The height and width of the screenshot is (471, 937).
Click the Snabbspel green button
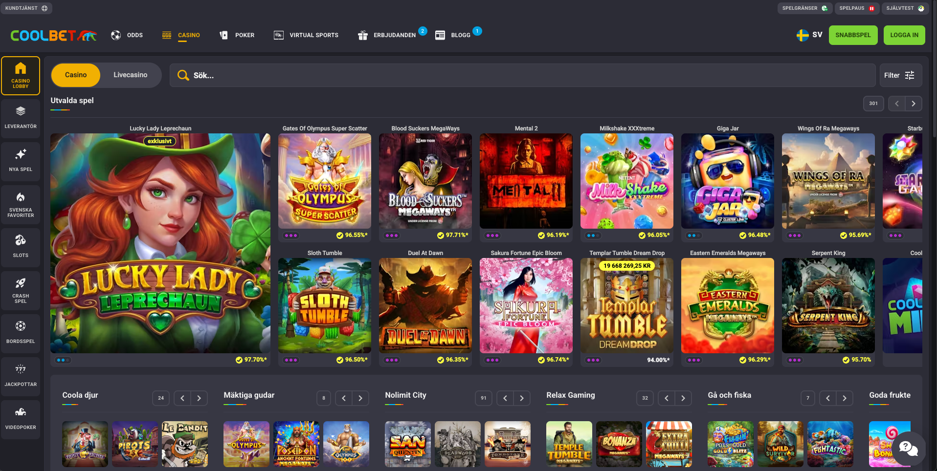click(x=853, y=35)
